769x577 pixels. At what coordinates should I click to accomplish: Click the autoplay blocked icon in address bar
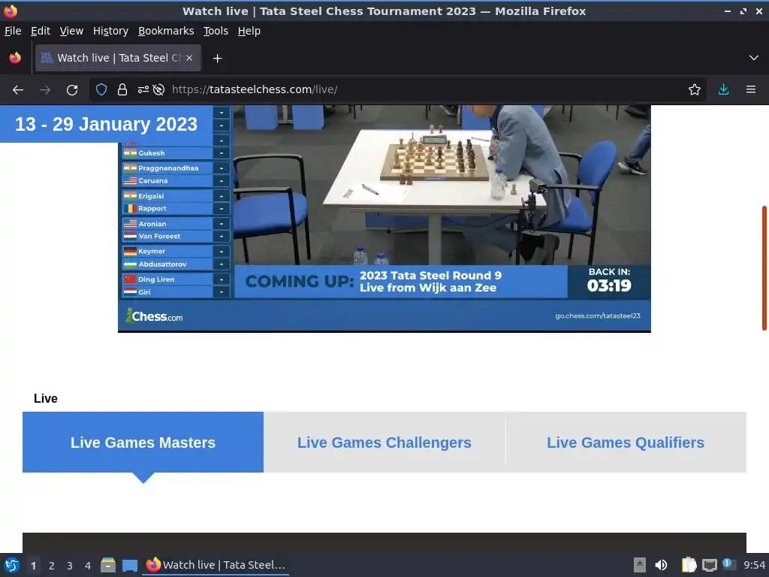(x=158, y=90)
